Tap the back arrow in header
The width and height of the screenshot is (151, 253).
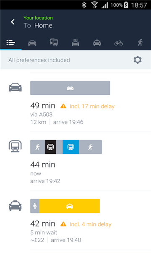click(13, 22)
